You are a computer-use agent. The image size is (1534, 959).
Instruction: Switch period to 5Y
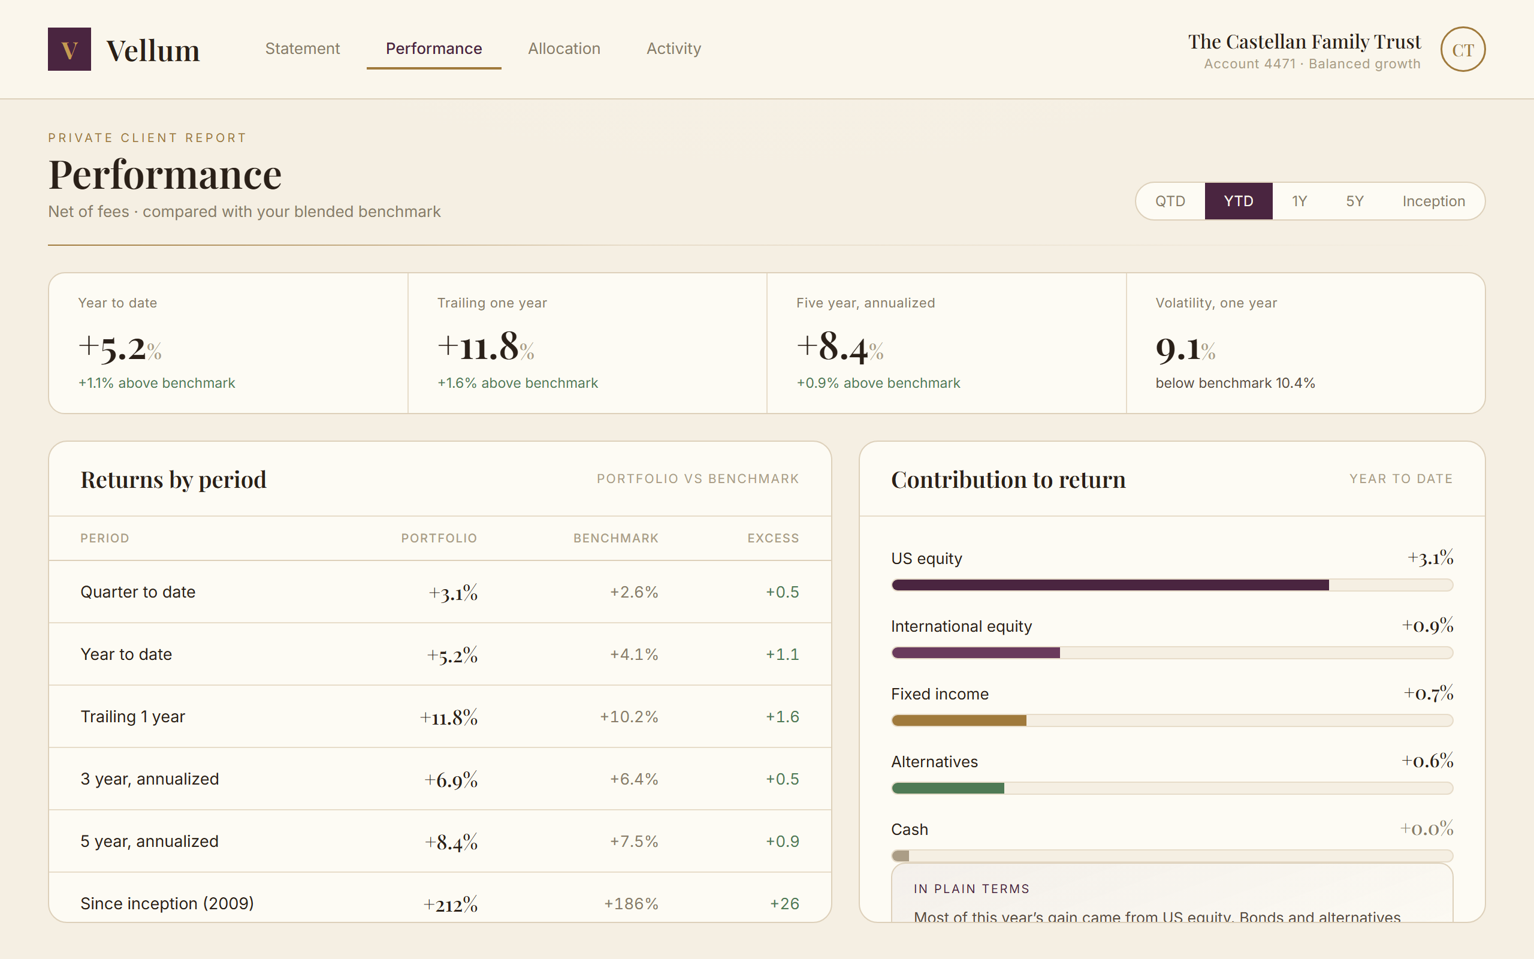pyautogui.click(x=1355, y=201)
